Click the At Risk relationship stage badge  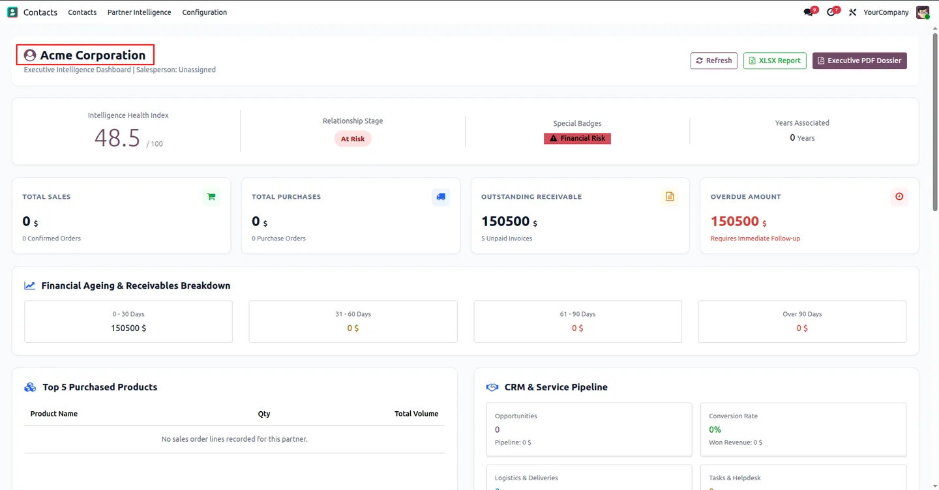pyautogui.click(x=353, y=139)
